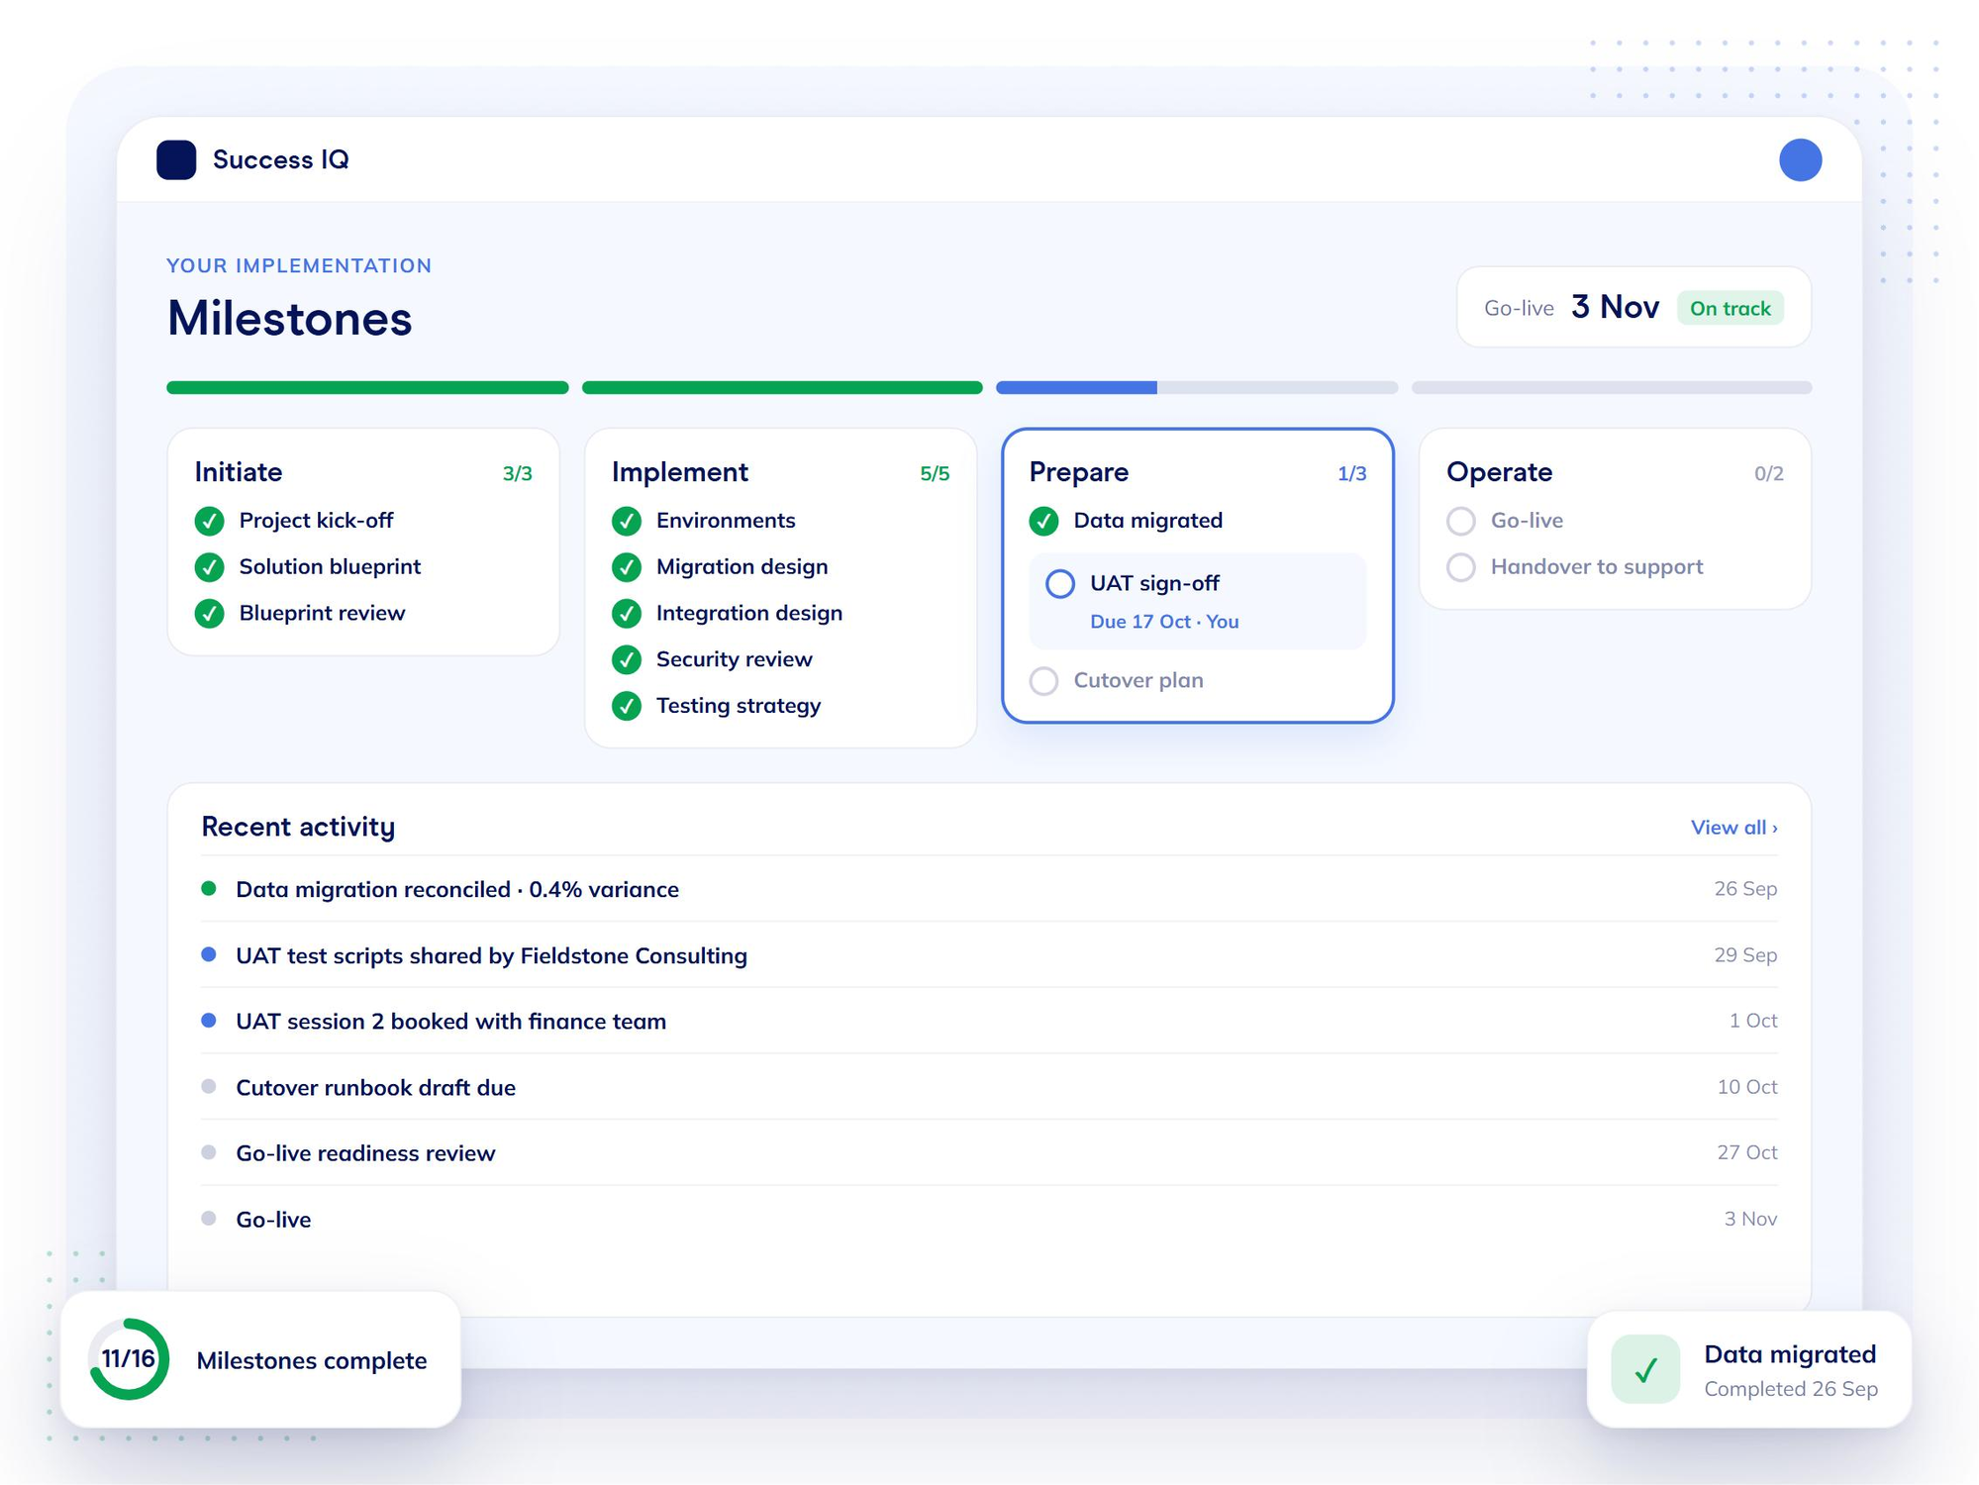The width and height of the screenshot is (1979, 1485).
Task: Click the Success IQ logo square
Action: [176, 159]
